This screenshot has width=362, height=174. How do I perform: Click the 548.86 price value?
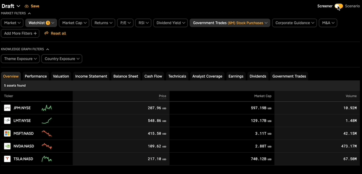click(154, 121)
